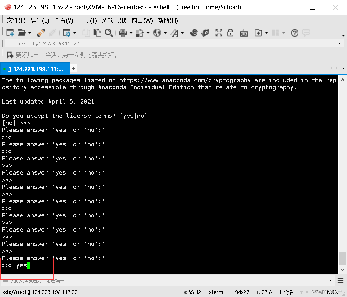Expand the New tab dropdown arrow
Image resolution: width=347 pixels, height=297 pixels.
[x=267, y=33]
